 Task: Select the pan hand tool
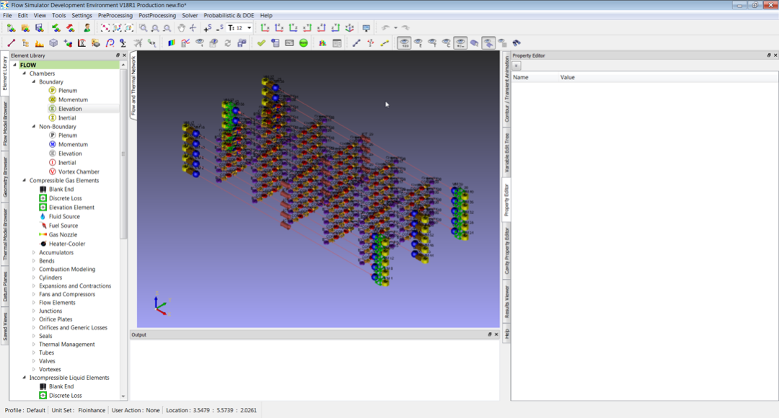tap(181, 28)
